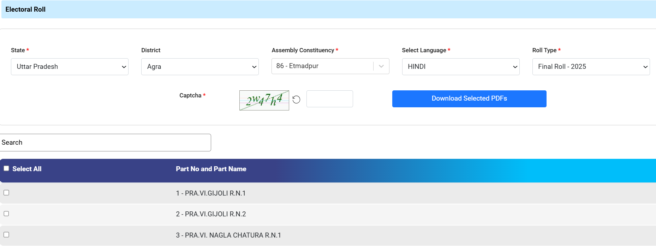Check the Select All checkbox
The image size is (656, 246).
pyautogui.click(x=6, y=168)
